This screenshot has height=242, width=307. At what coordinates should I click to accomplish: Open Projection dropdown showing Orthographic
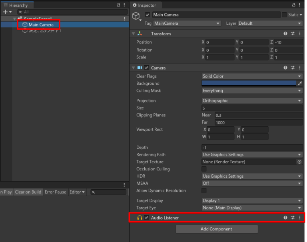click(x=252, y=101)
